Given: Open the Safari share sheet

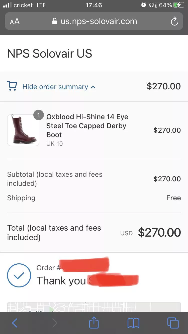Looking at the screenshot, I should [94, 322].
